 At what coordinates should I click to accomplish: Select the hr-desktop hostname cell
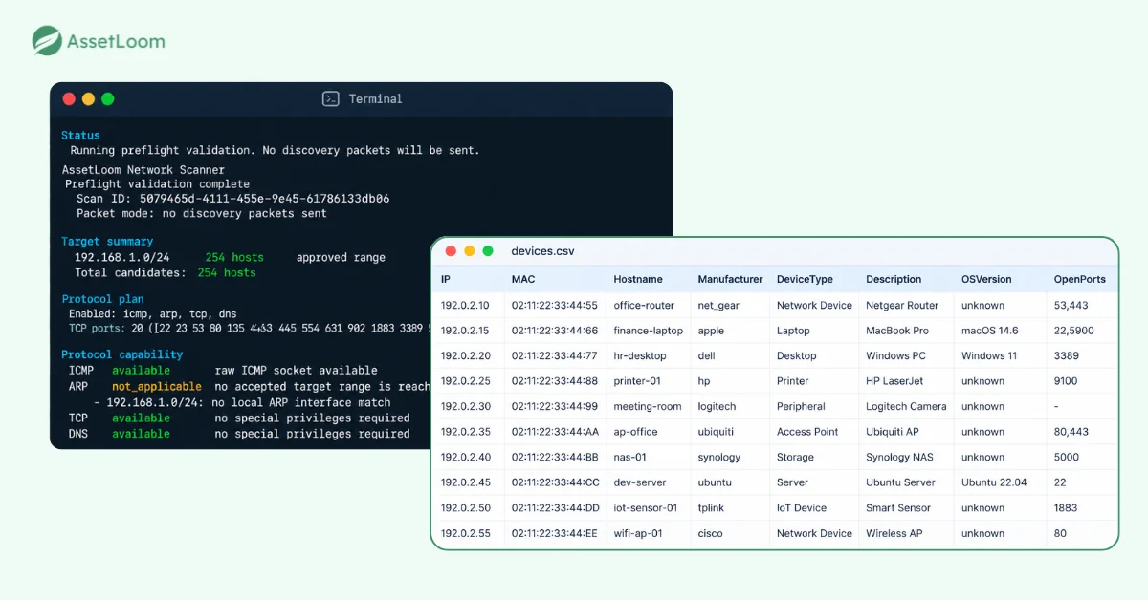tap(640, 356)
